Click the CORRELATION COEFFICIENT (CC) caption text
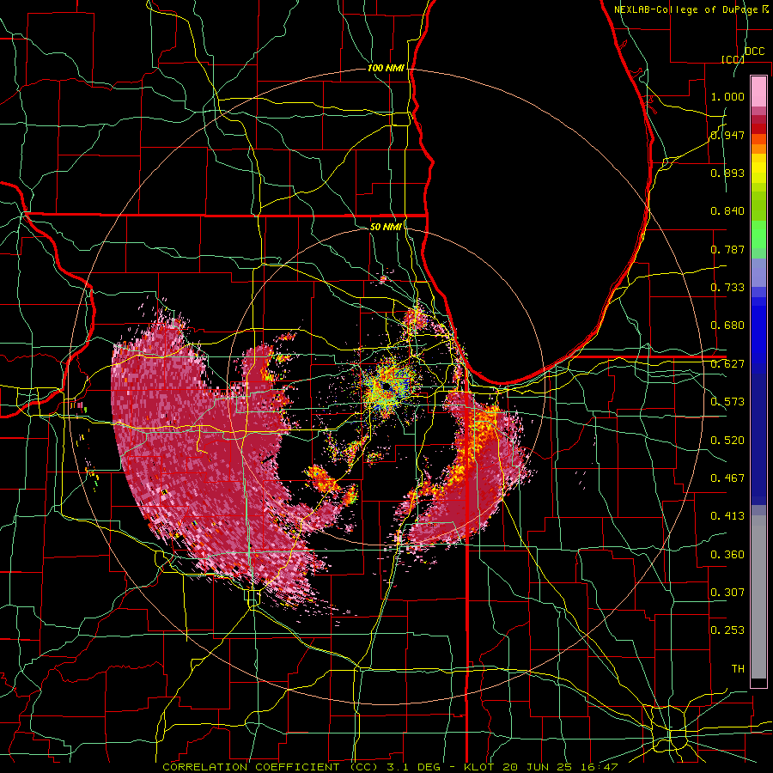773x773 pixels. coord(271,767)
